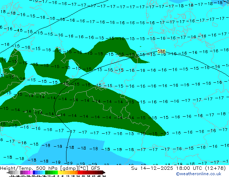Click the 'Height/Temp. 500 hPa' map title

pyautogui.click(x=29, y=168)
